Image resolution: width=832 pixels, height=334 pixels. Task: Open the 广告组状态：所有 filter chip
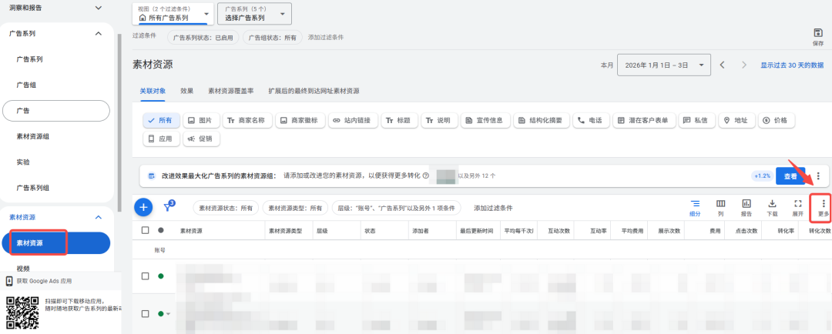[x=272, y=38]
